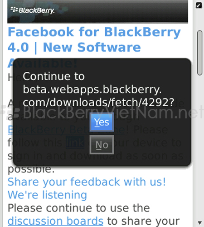The height and width of the screenshot is (227, 204).
Task: Click the word possible below the dialog
Action: (31, 169)
